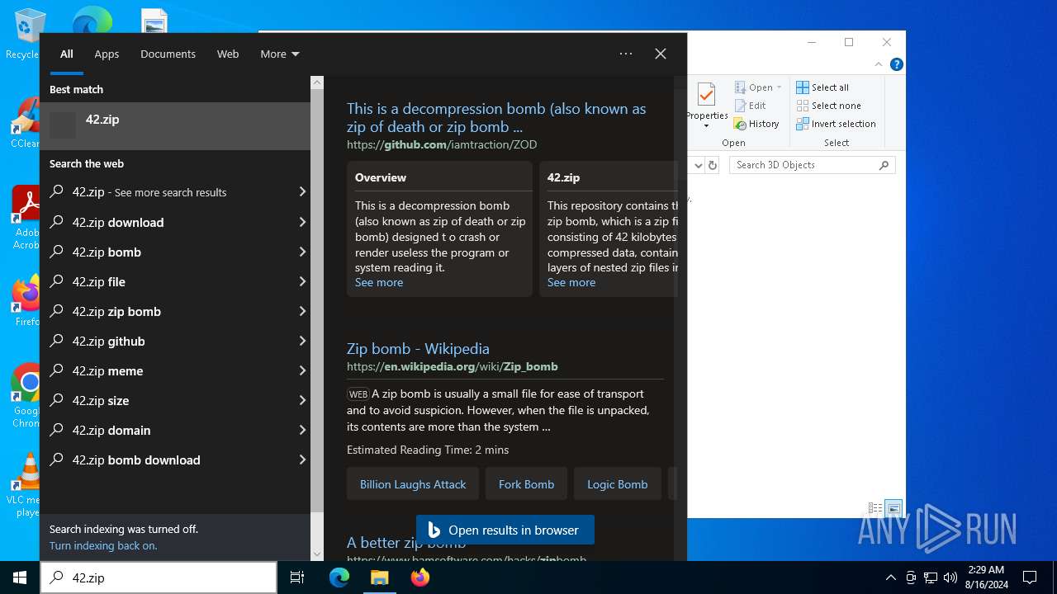Viewport: 1057px width, 594px height.
Task: Close the search panel with X
Action: [x=661, y=54]
